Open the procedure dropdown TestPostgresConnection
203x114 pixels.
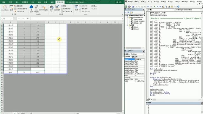coord(201,10)
